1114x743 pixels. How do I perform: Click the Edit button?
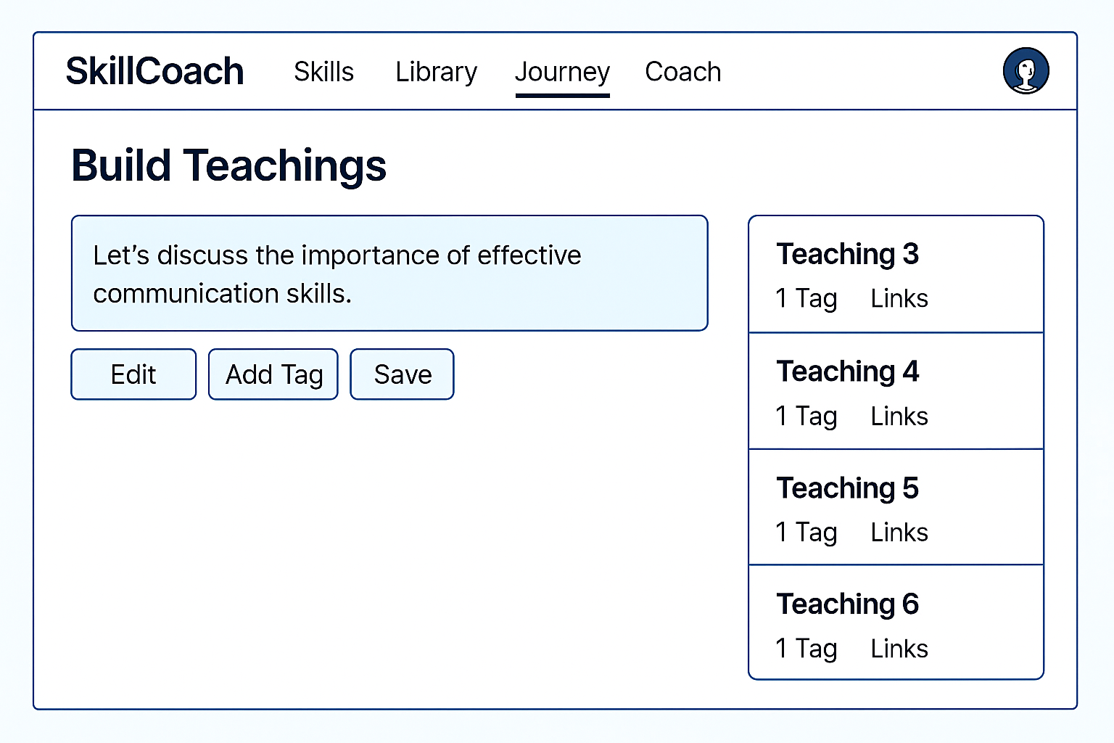point(133,374)
